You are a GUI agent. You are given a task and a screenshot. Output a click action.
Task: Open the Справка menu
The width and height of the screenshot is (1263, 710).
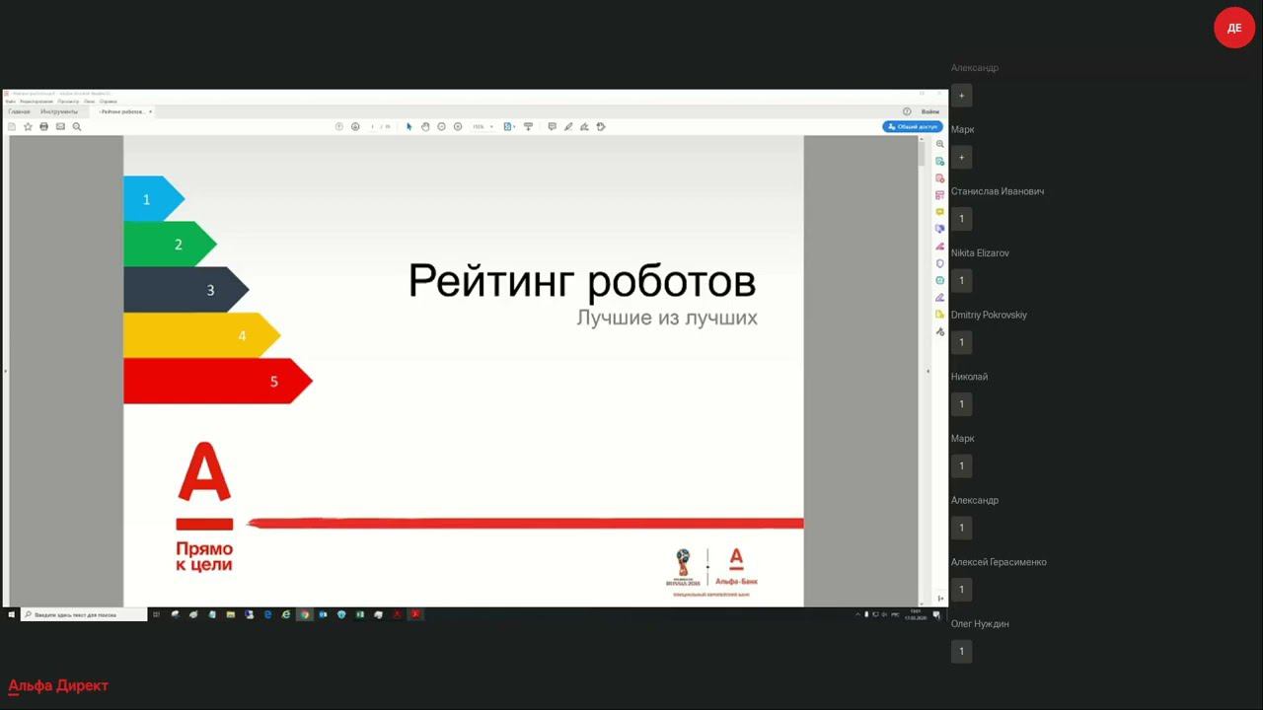(x=109, y=101)
